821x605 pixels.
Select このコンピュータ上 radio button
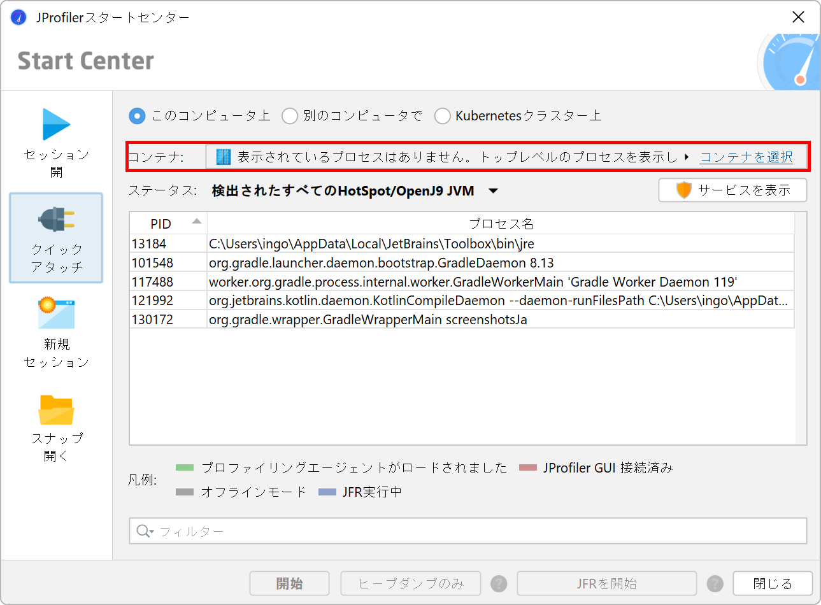[x=137, y=116]
